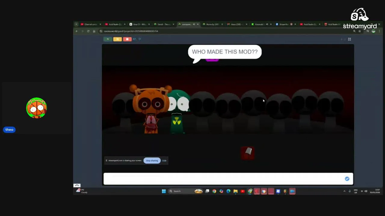This screenshot has width=385, height=216.
Task: Switch to the Area 51 Wikipedia tab
Action: [139, 24]
